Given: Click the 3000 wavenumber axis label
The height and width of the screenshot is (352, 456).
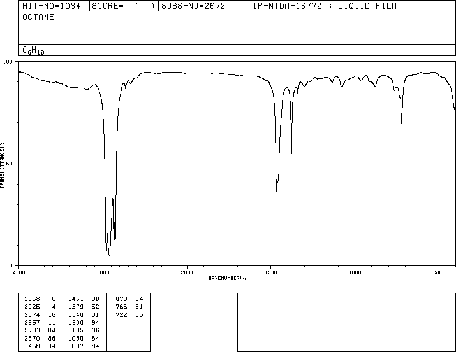Looking at the screenshot, I should pyautogui.click(x=103, y=272).
